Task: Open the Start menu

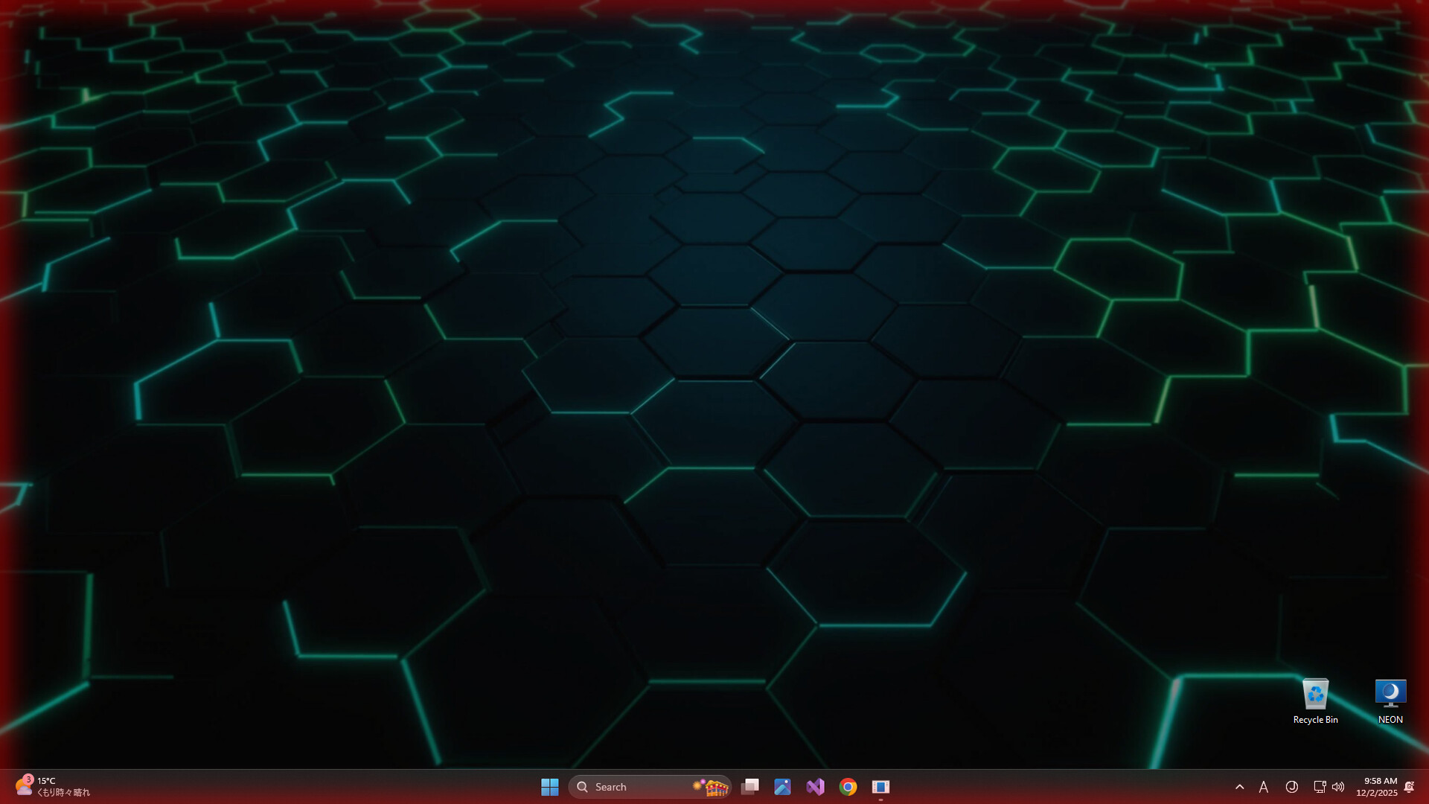Action: 550,787
